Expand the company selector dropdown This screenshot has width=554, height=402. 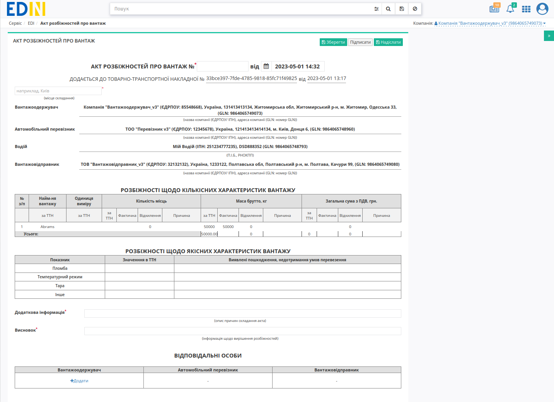(490, 23)
